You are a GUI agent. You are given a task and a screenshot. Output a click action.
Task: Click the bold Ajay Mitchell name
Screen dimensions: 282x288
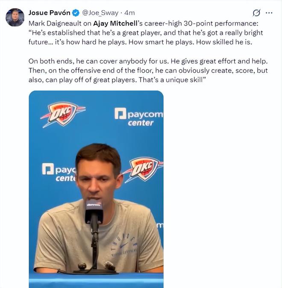click(x=115, y=23)
